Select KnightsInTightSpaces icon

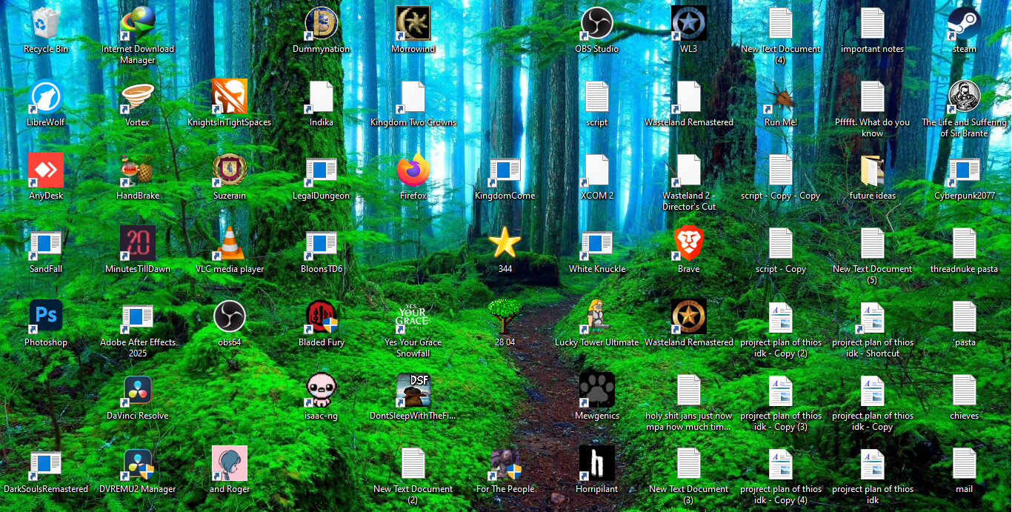pos(230,96)
